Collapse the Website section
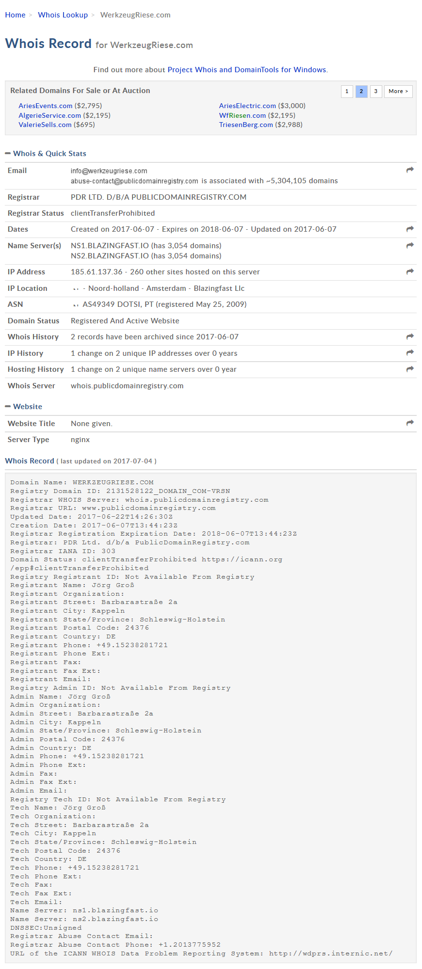Image resolution: width=422 pixels, height=969 pixels. [x=8, y=407]
